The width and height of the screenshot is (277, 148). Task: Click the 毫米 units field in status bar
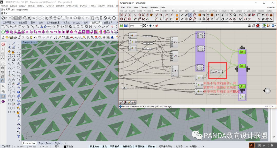click(57, 146)
